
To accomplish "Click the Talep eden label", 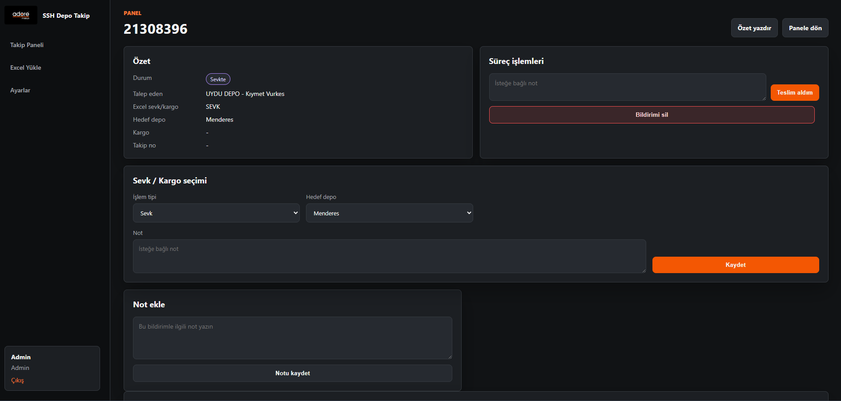I will [x=148, y=94].
